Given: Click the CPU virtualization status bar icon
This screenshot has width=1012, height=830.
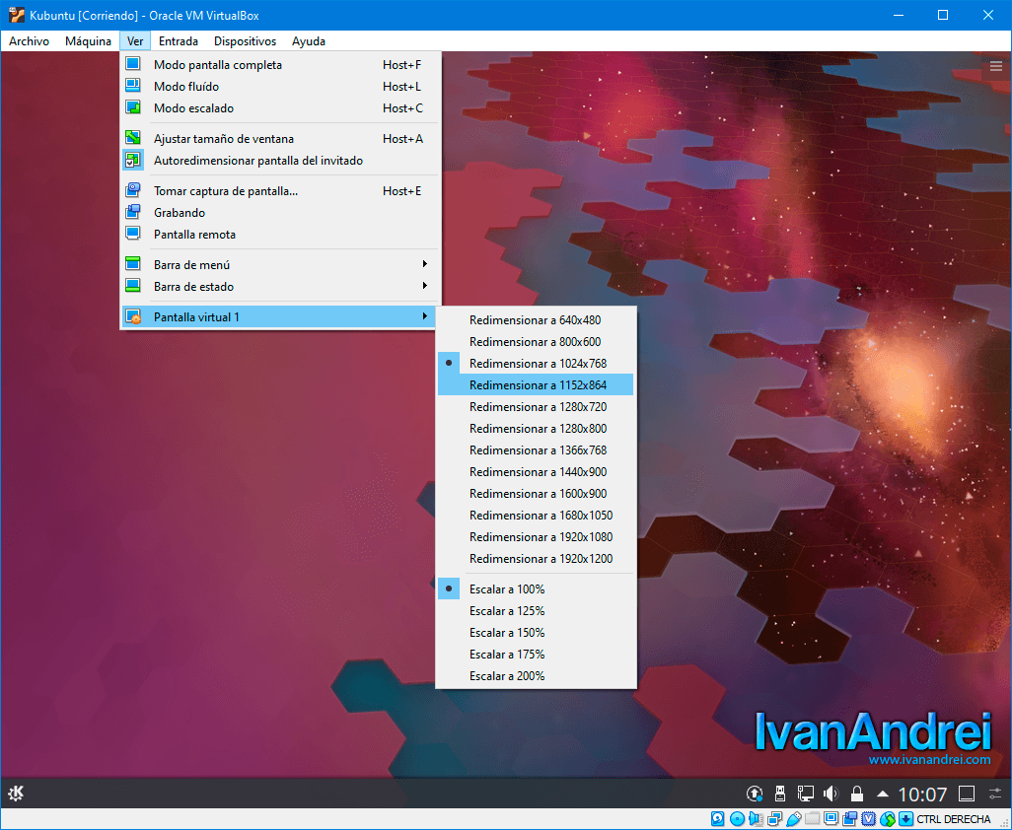Looking at the screenshot, I should coord(869,819).
